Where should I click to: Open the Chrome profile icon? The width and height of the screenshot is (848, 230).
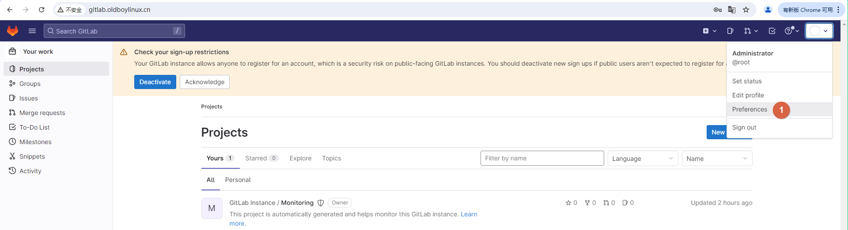768,10
